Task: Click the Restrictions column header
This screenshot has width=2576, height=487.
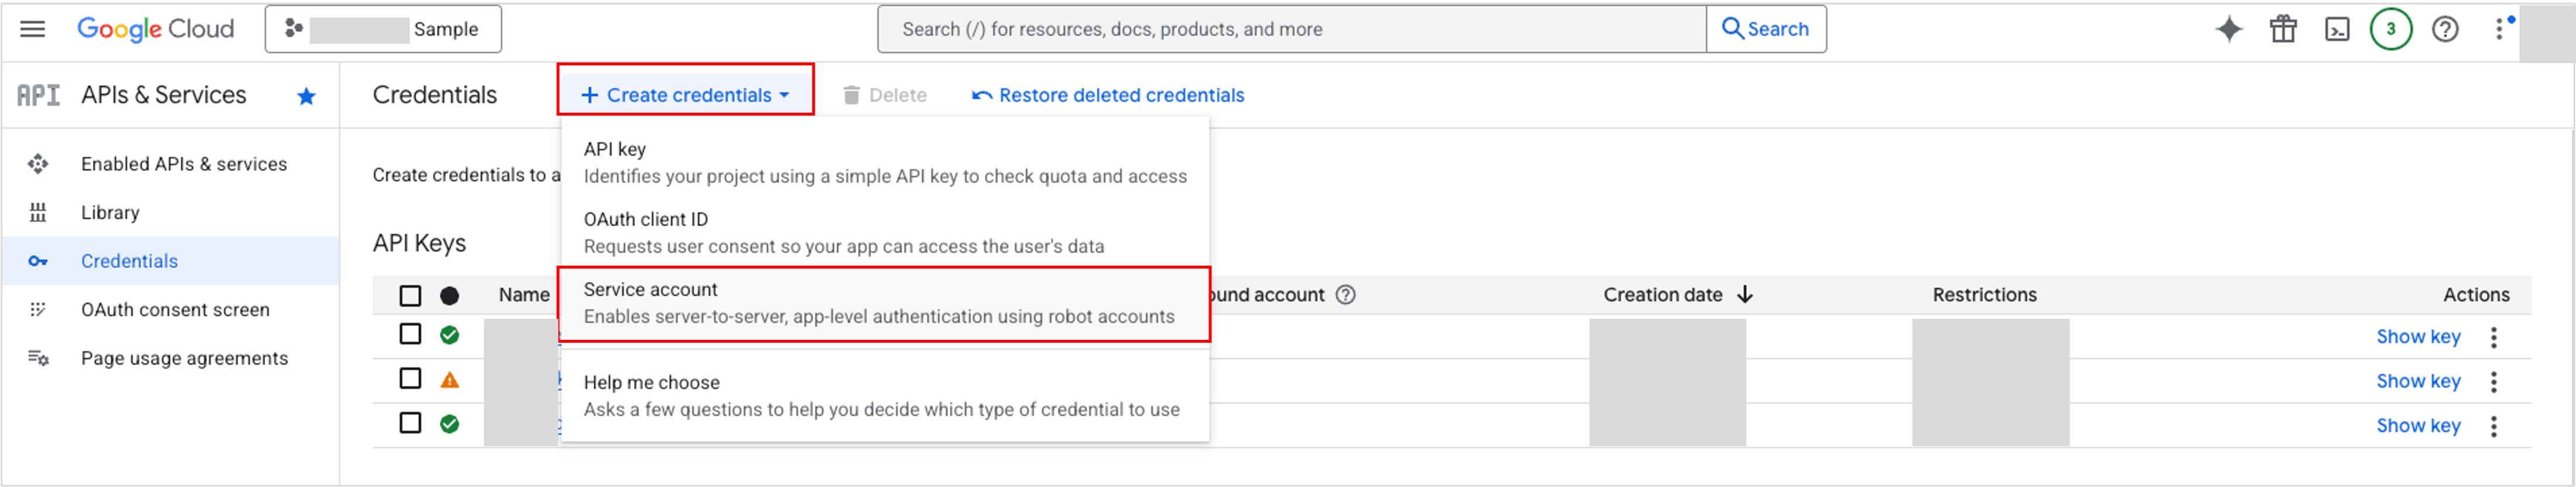Action: [x=1984, y=294]
